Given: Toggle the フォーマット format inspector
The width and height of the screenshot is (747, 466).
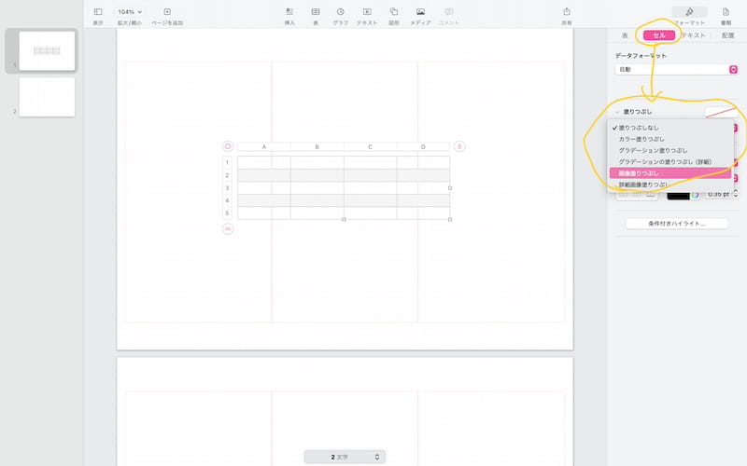Looking at the screenshot, I should tap(689, 12).
